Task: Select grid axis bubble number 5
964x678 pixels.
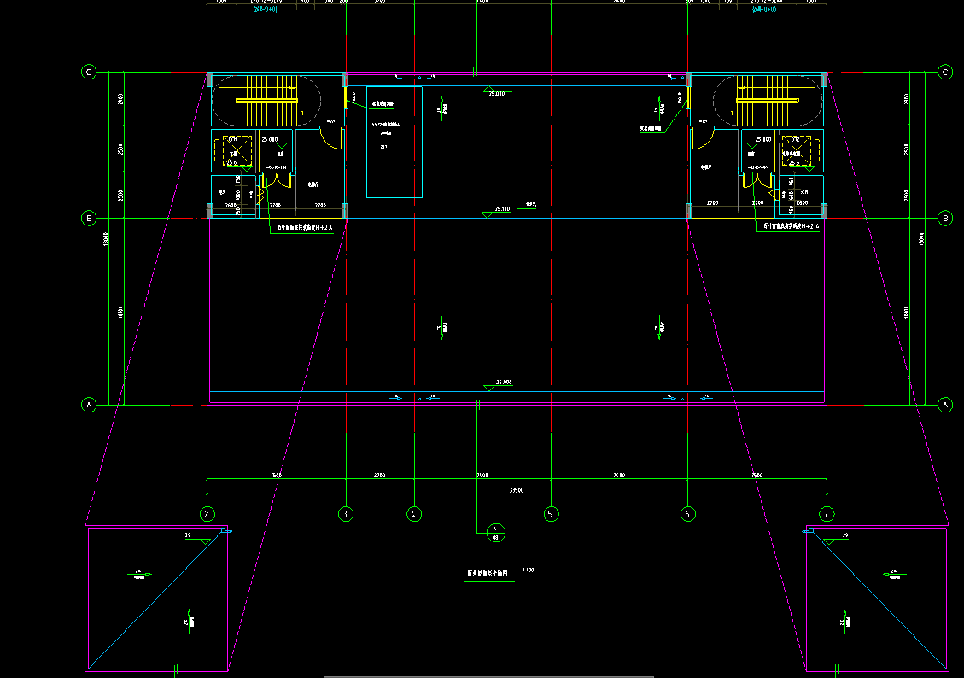Action: click(551, 514)
